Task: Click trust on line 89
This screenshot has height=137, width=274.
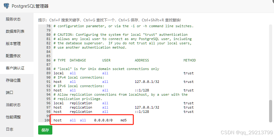Action: [188, 73]
